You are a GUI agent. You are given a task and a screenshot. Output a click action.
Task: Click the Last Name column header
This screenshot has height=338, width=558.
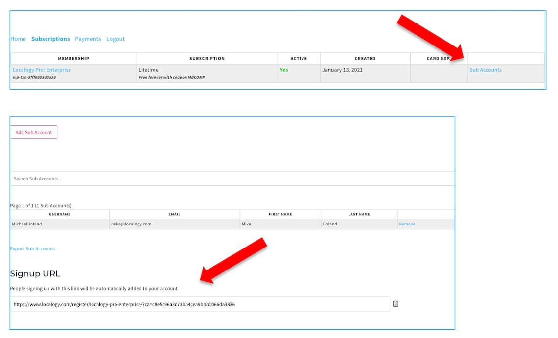coord(359,214)
